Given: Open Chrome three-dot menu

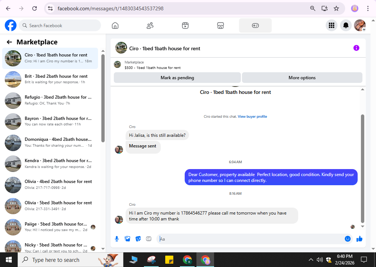Looking at the screenshot, I should (x=368, y=8).
